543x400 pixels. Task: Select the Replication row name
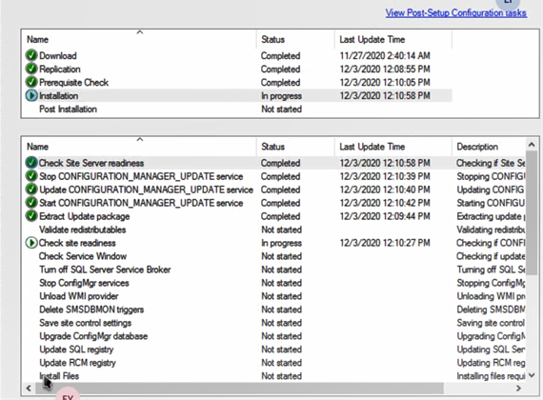click(60, 69)
